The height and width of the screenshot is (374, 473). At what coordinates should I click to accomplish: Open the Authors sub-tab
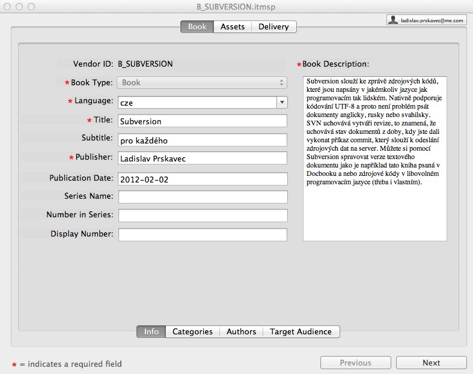click(x=242, y=332)
